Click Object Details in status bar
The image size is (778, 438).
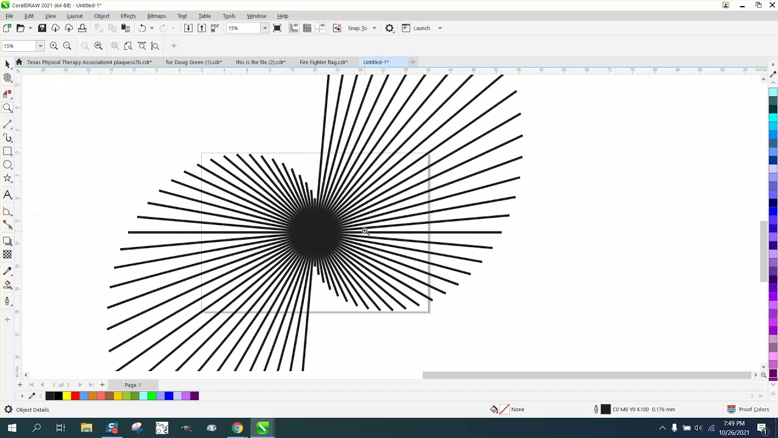coord(32,409)
